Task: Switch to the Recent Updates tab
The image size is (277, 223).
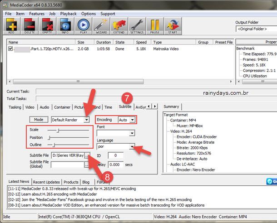Action: (46, 182)
